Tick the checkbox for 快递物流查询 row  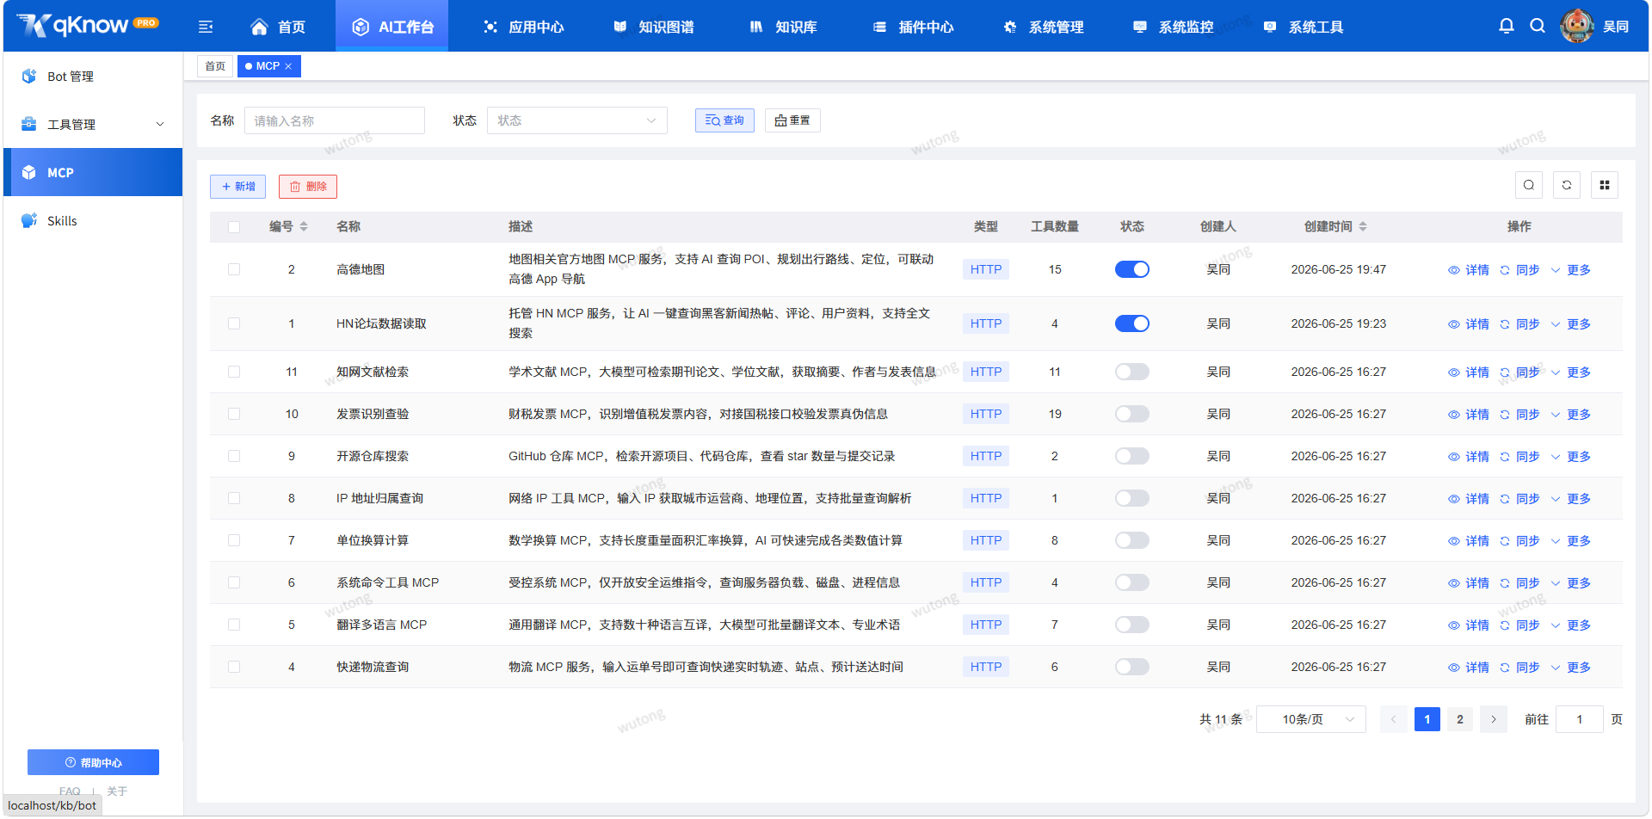point(234,667)
